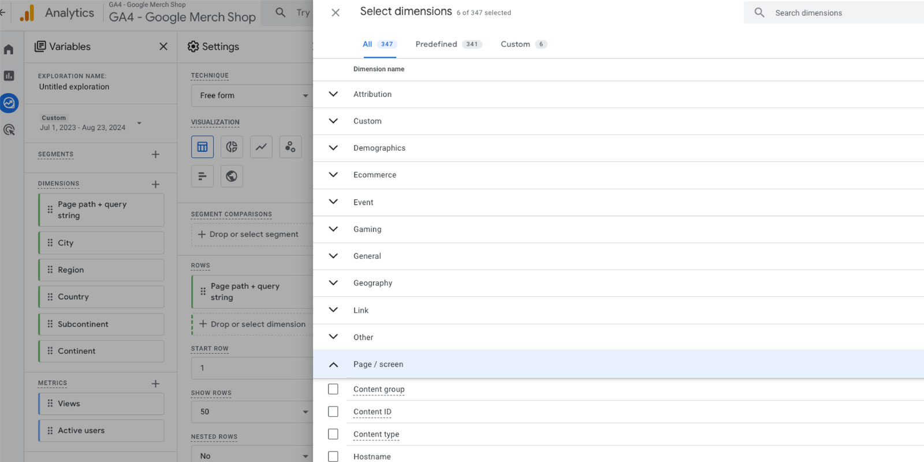Grab the Continent dimension drag handle
The height and width of the screenshot is (462, 924).
pos(50,351)
